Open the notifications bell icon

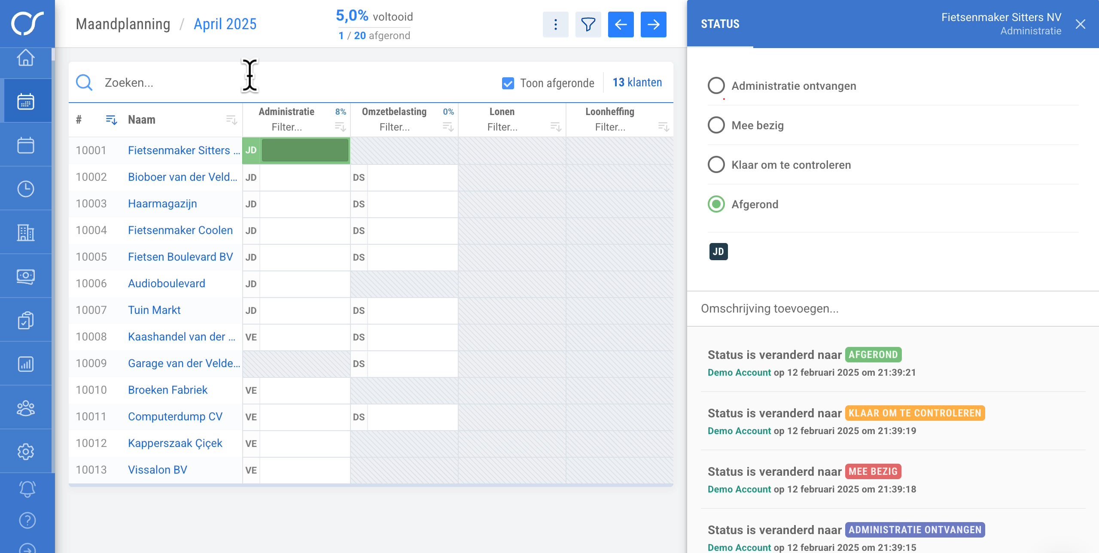(27, 489)
